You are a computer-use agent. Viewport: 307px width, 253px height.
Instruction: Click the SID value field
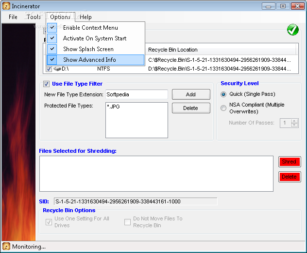pos(136,201)
